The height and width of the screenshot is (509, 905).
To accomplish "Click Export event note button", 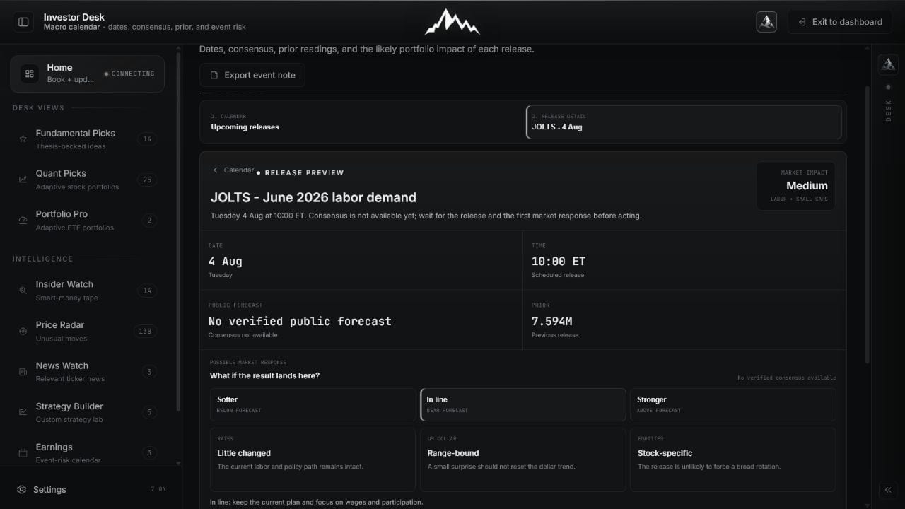I will point(252,75).
